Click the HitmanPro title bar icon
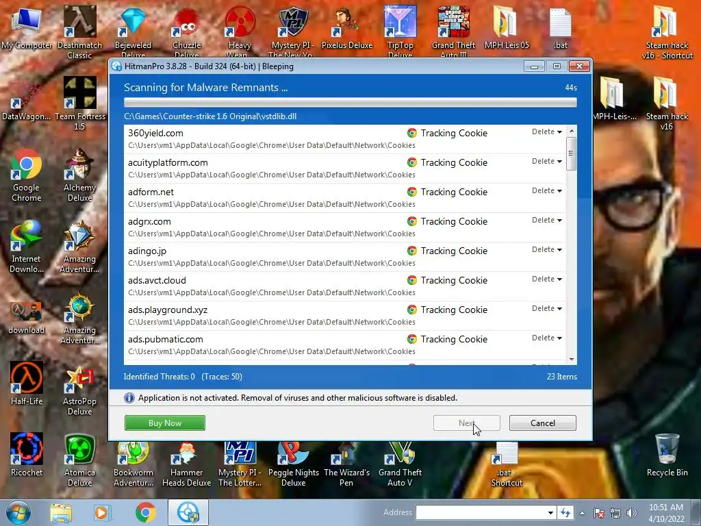 tap(116, 66)
